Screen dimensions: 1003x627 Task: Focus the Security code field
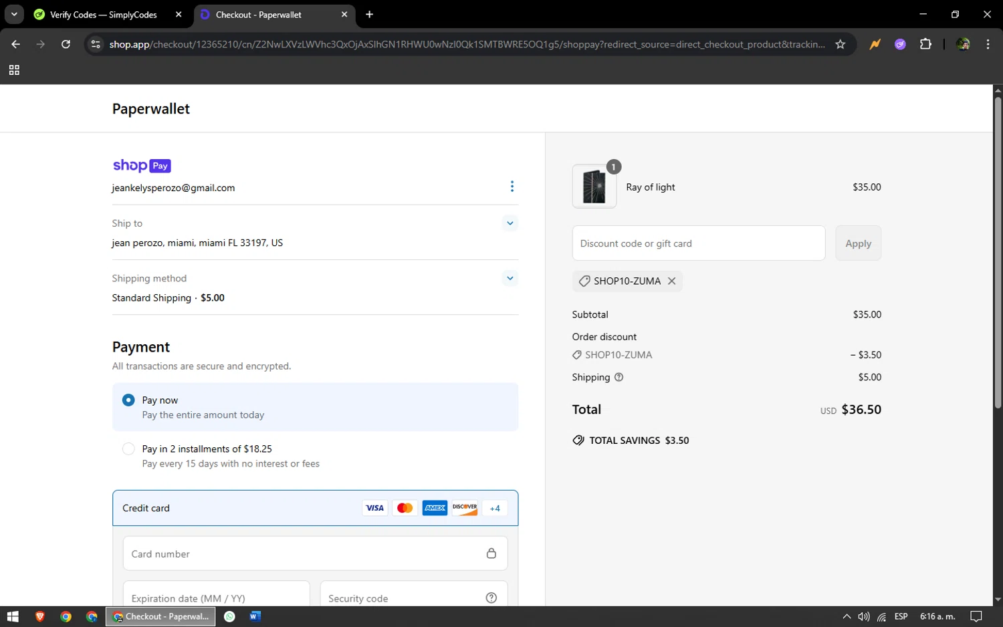413,594
